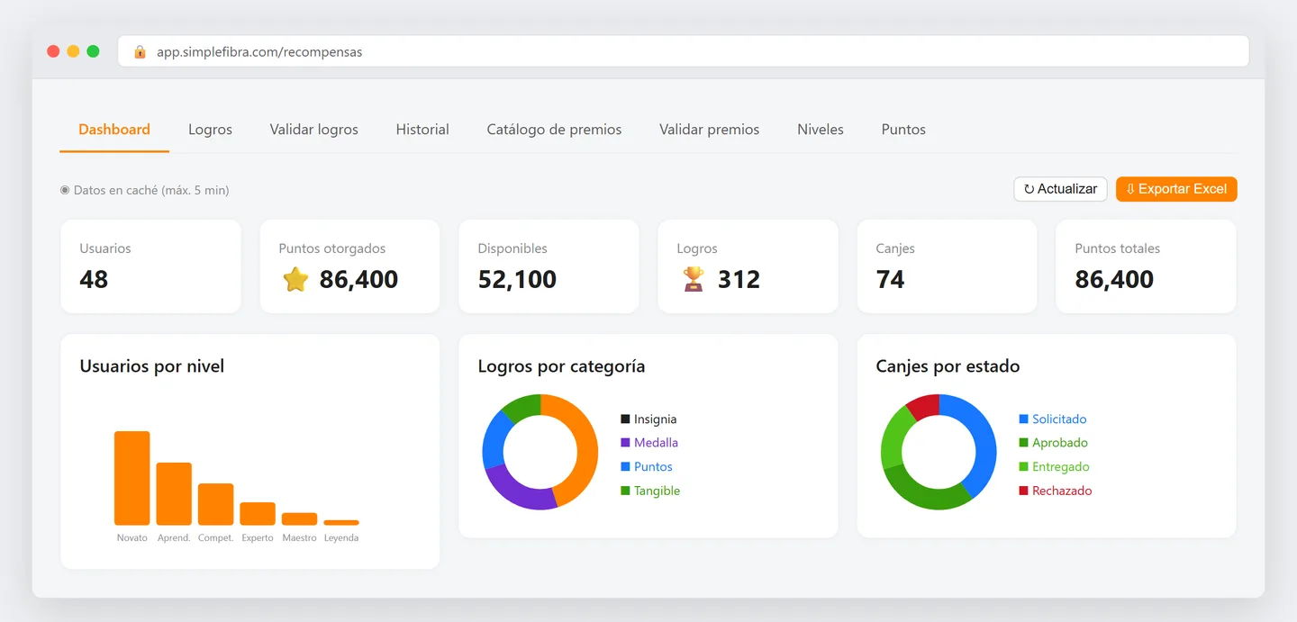
Task: Click the Disponibles value 52,100
Action: pyautogui.click(x=517, y=280)
